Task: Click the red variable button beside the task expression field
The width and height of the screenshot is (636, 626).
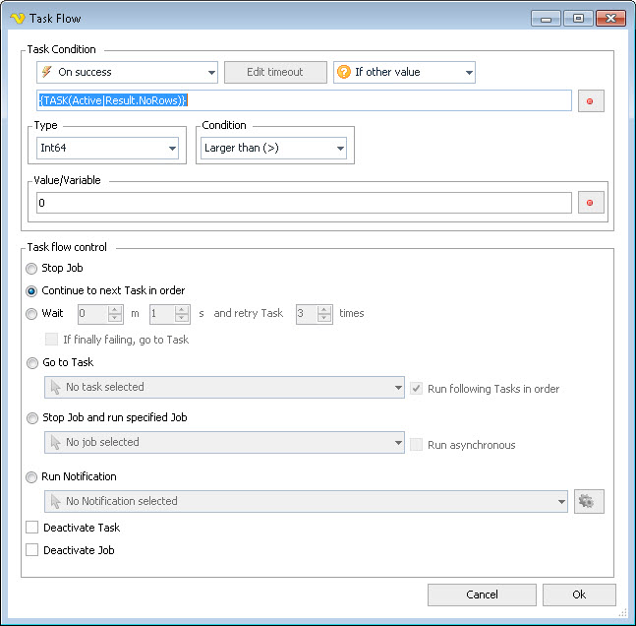Action: click(x=591, y=100)
